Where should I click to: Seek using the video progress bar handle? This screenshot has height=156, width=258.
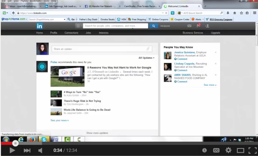point(15,143)
